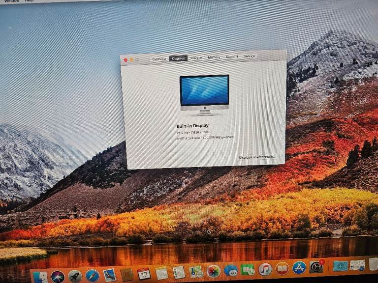Click the Displays Preferences button

pyautogui.click(x=255, y=157)
